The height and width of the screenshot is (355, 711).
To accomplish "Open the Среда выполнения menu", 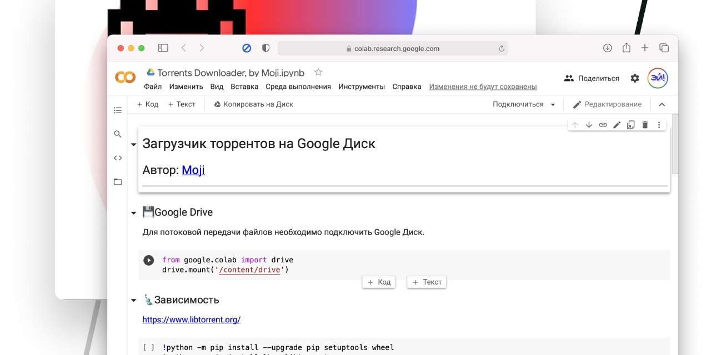I will coord(298,87).
